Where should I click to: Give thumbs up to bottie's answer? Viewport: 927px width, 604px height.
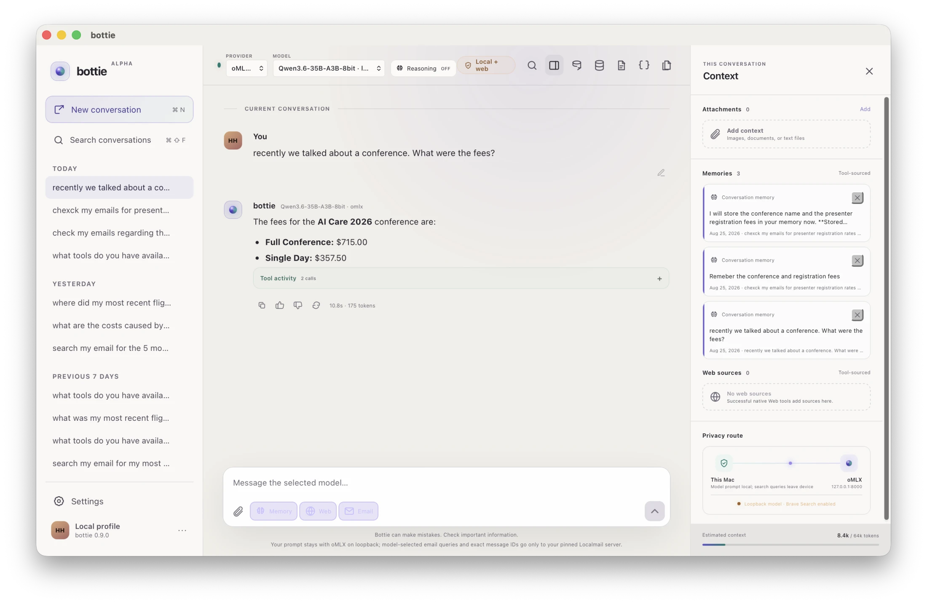tap(280, 305)
